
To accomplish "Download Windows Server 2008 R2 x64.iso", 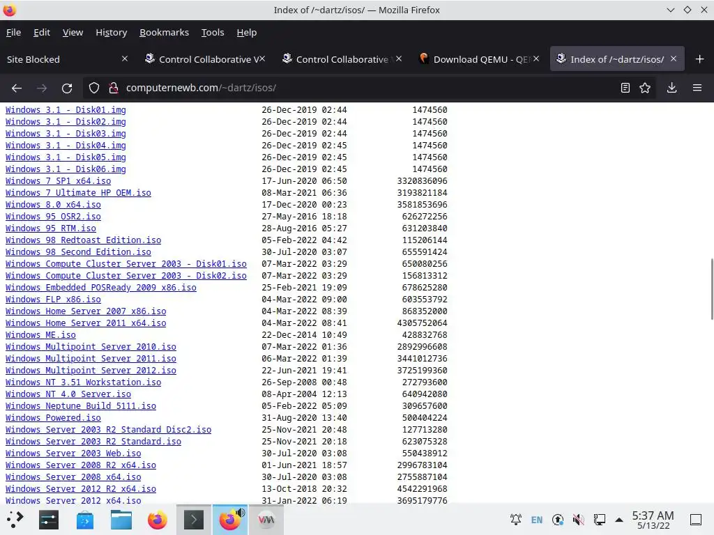I will click(81, 465).
